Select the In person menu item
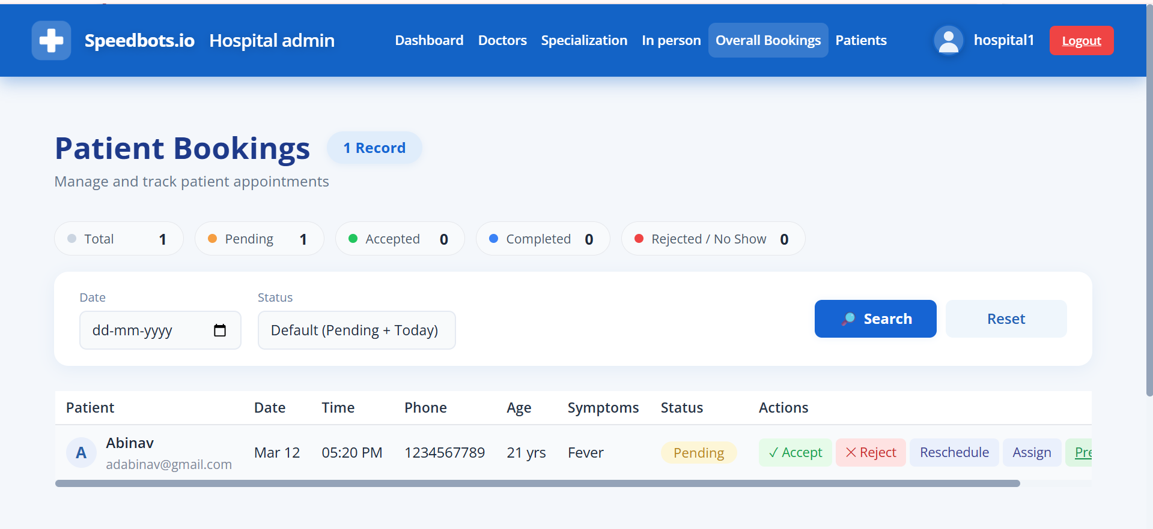The width and height of the screenshot is (1153, 529). pos(671,40)
